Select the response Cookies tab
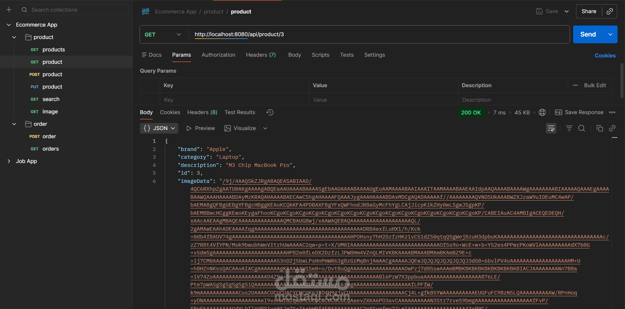The width and height of the screenshot is (625, 309). (170, 112)
